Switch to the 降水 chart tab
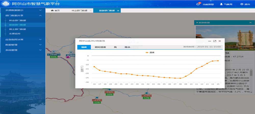 point(127,47)
